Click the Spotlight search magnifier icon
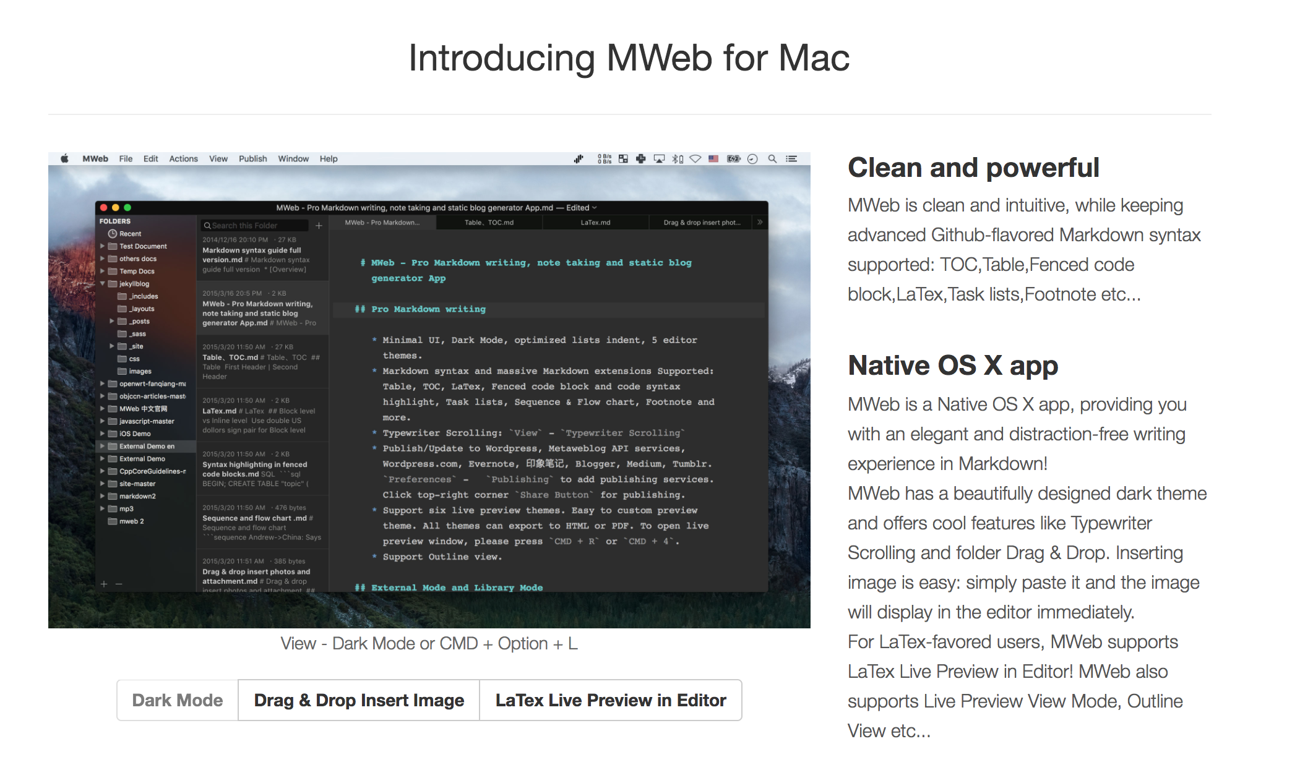1313x757 pixels. [772, 159]
